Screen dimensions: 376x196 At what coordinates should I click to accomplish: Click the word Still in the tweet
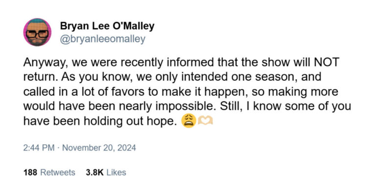pos(226,106)
